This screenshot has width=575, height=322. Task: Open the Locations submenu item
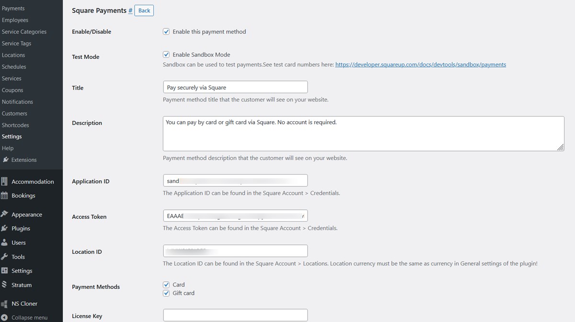[x=13, y=55]
